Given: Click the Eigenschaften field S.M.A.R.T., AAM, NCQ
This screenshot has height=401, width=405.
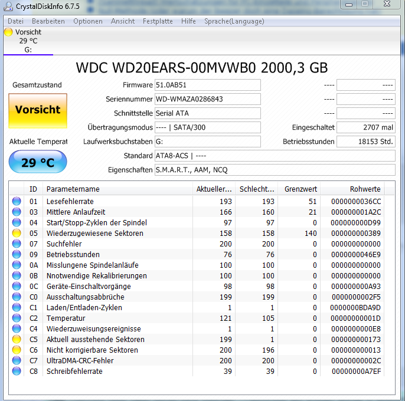Looking at the screenshot, I should 275,170.
